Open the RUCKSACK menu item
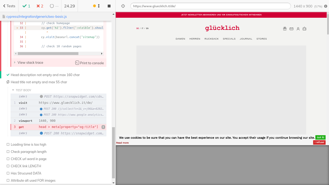329x185 pixels. pos(212,39)
